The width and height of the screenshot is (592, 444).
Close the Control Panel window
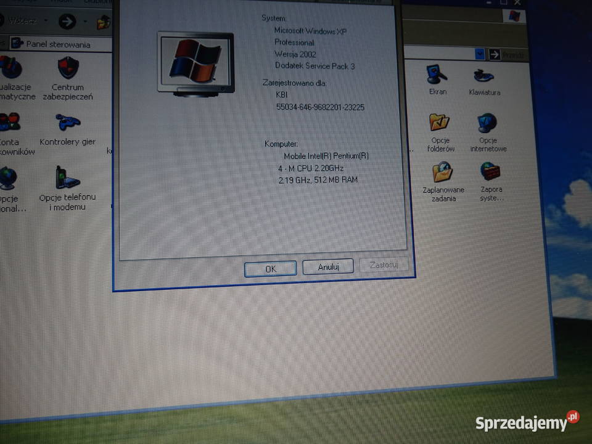point(517,2)
